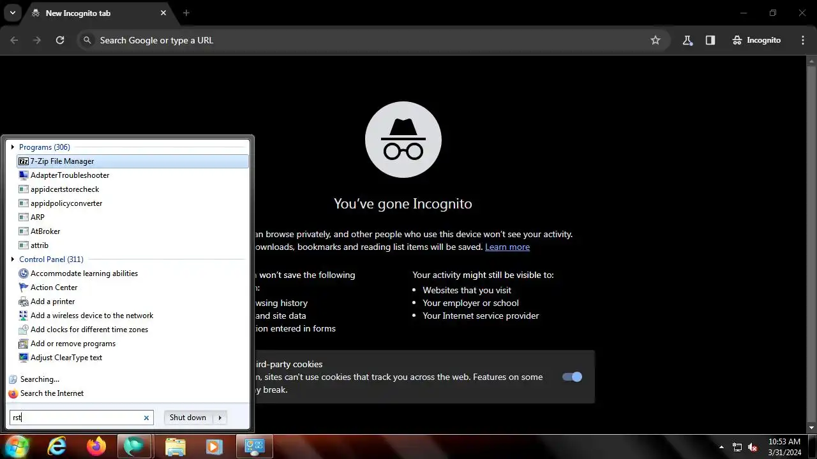
Task: Open Internet Explorer from taskbar
Action: (57, 446)
